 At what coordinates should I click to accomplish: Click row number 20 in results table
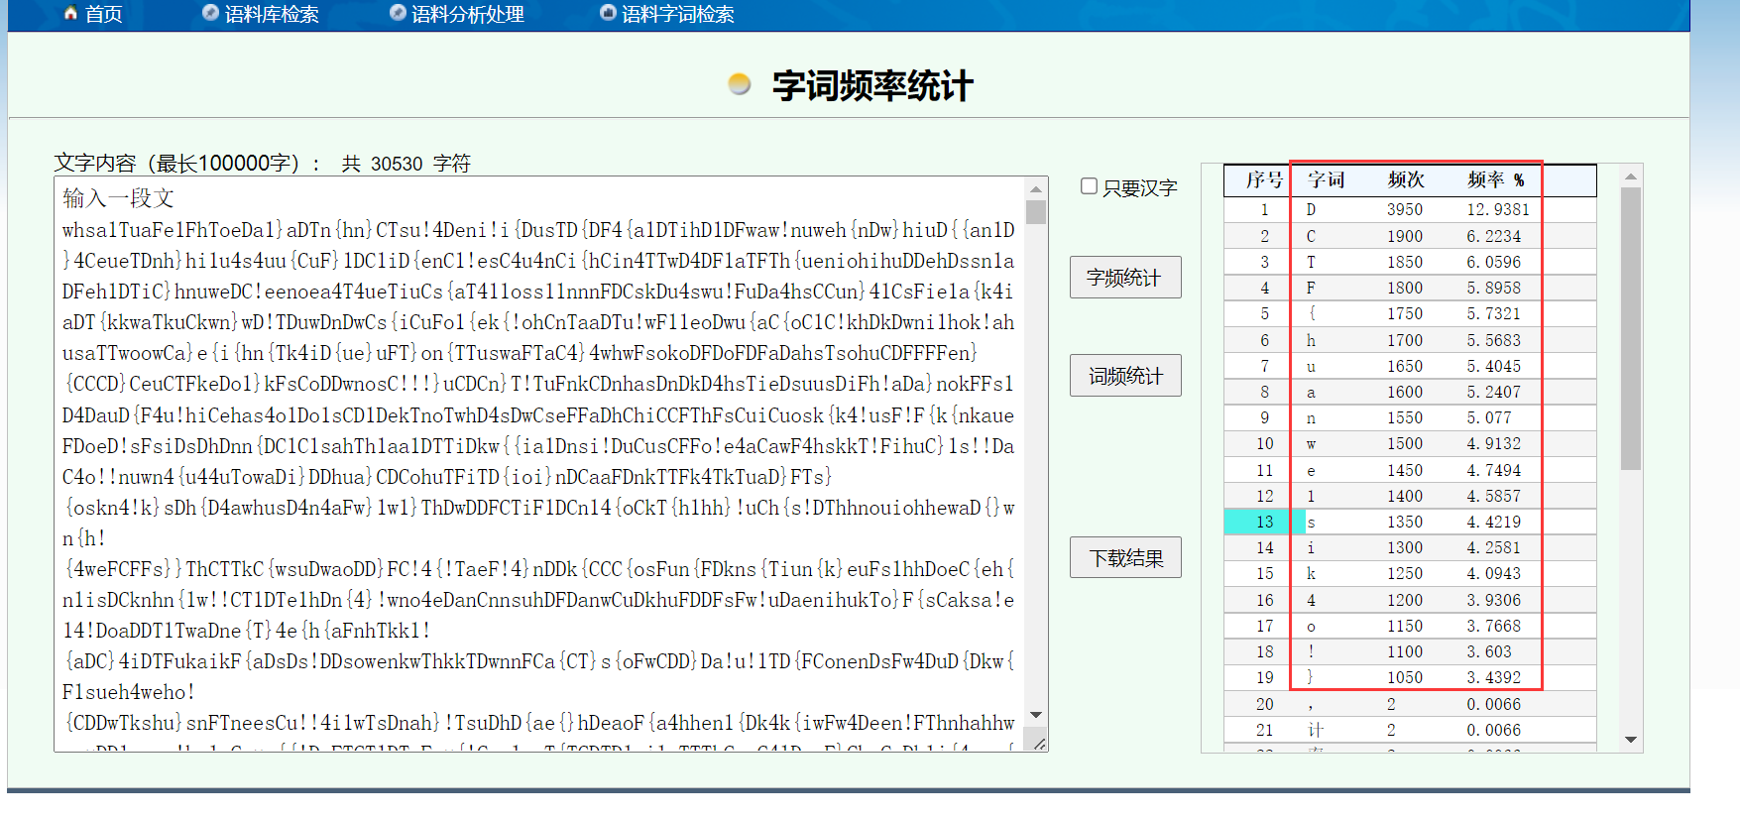(1264, 704)
